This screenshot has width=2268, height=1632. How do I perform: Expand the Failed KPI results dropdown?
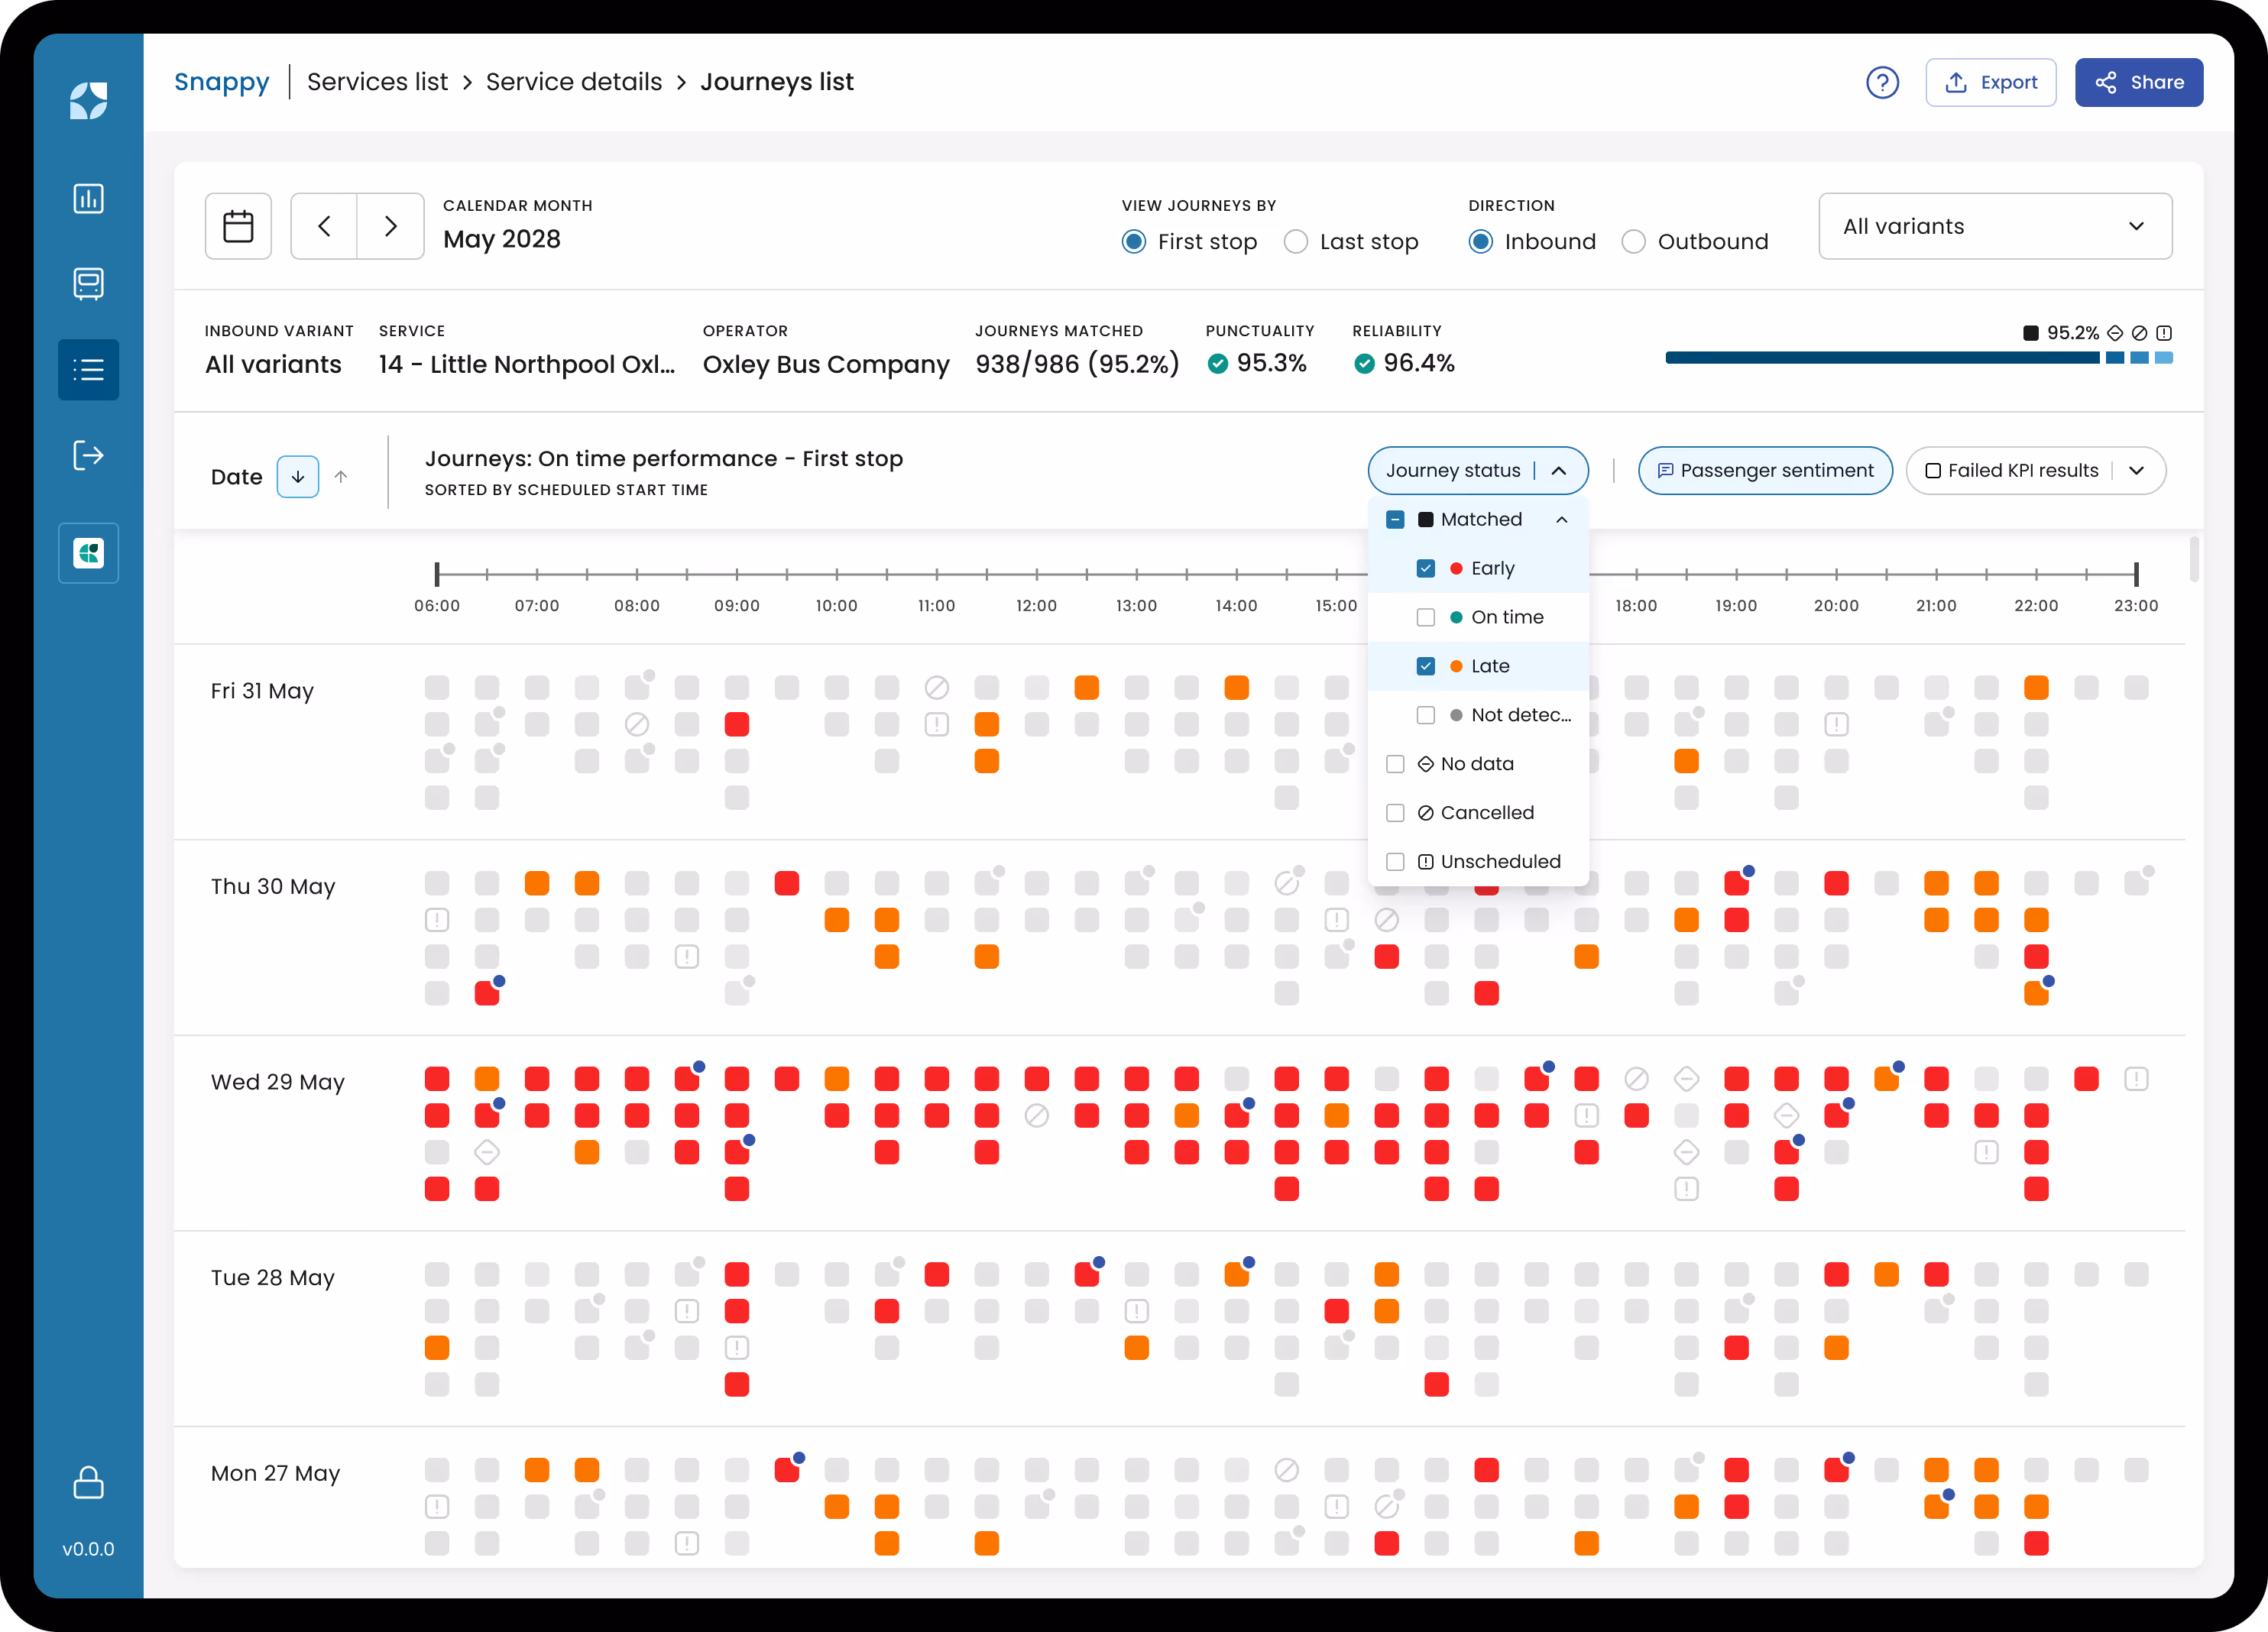pyautogui.click(x=2137, y=471)
